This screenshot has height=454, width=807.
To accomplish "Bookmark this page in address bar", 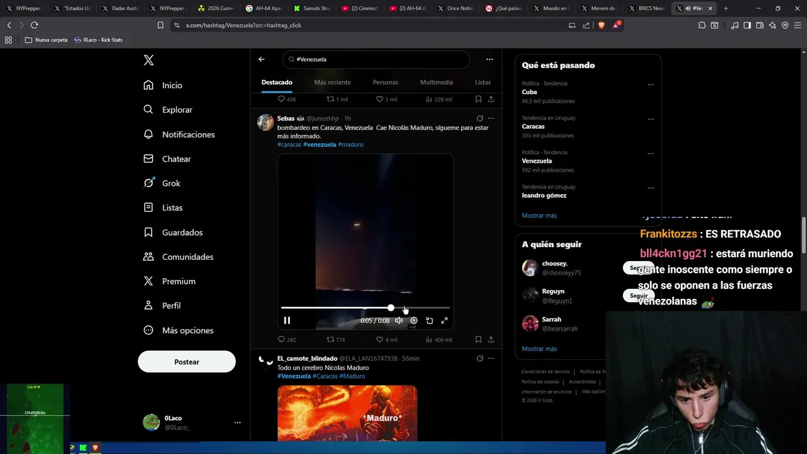I will coord(161,25).
